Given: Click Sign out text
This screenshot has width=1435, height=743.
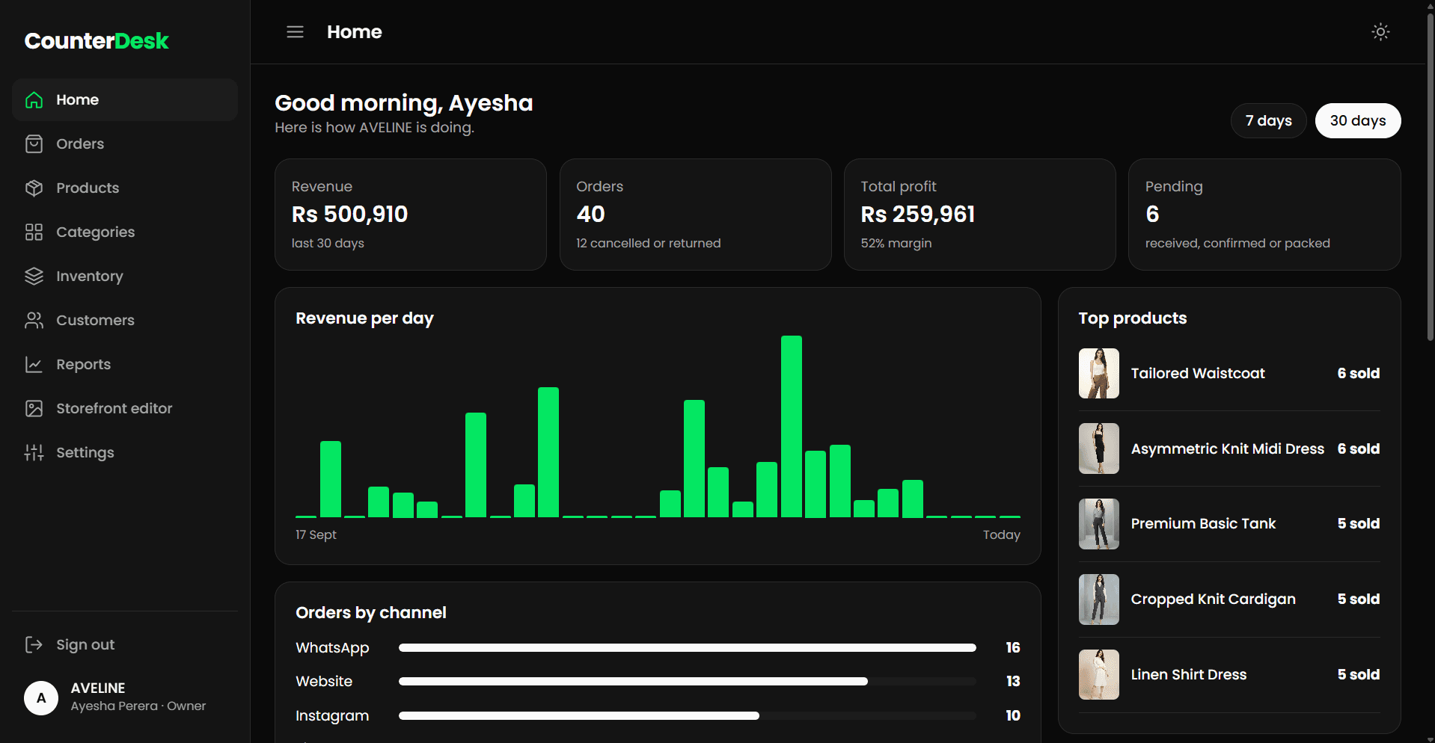Looking at the screenshot, I should [85, 645].
